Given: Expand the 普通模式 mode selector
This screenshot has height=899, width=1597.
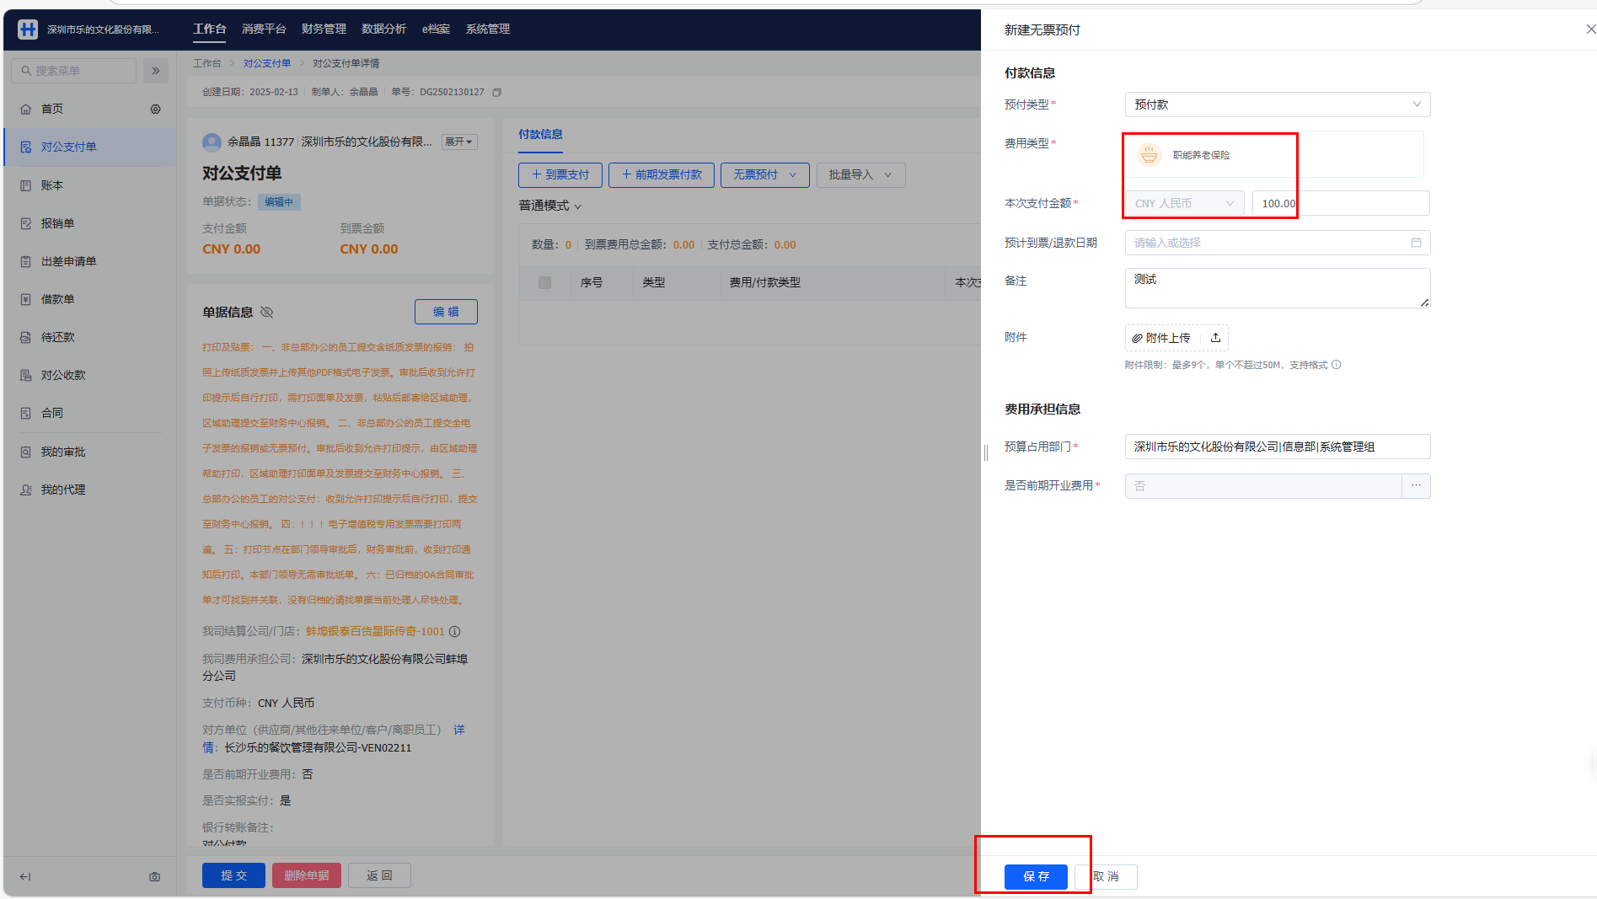Looking at the screenshot, I should 549,206.
